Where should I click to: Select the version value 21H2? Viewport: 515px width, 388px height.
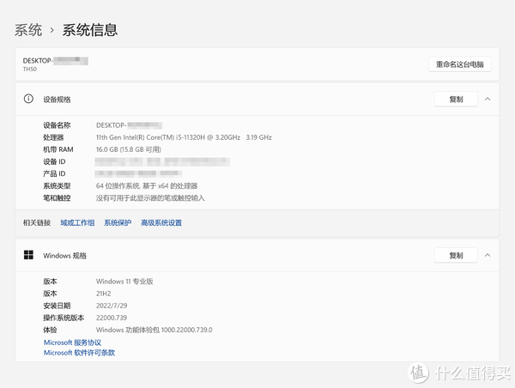coord(104,294)
